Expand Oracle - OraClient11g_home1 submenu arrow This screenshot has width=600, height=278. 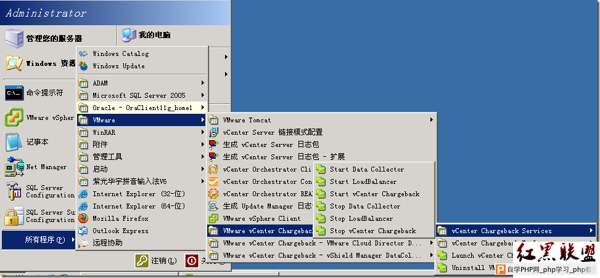[x=203, y=108]
